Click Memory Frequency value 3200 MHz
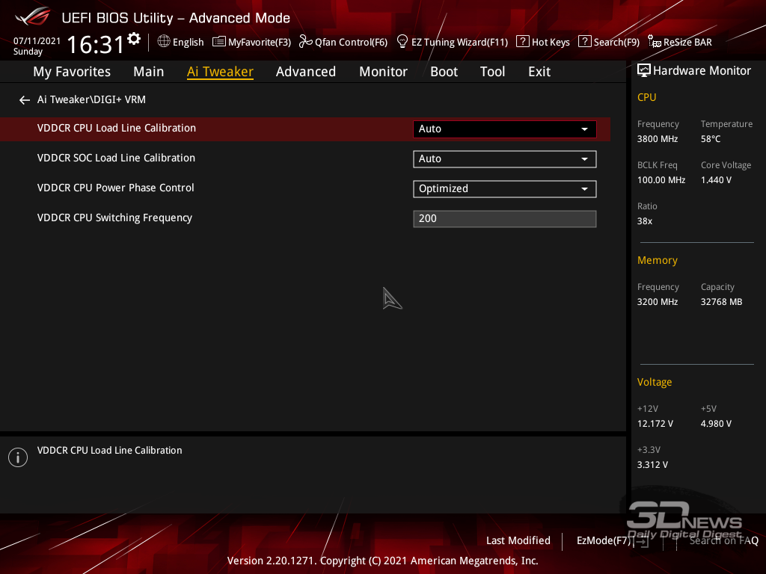This screenshot has width=766, height=574. (657, 302)
